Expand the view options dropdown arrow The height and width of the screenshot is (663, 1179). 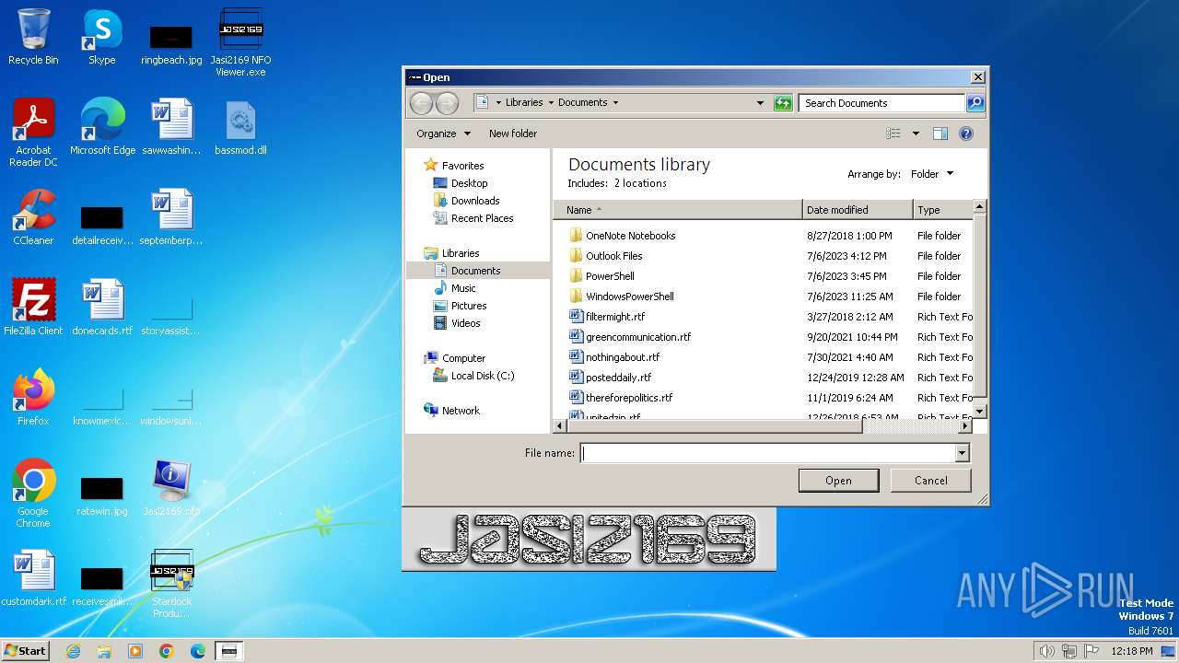pos(916,134)
